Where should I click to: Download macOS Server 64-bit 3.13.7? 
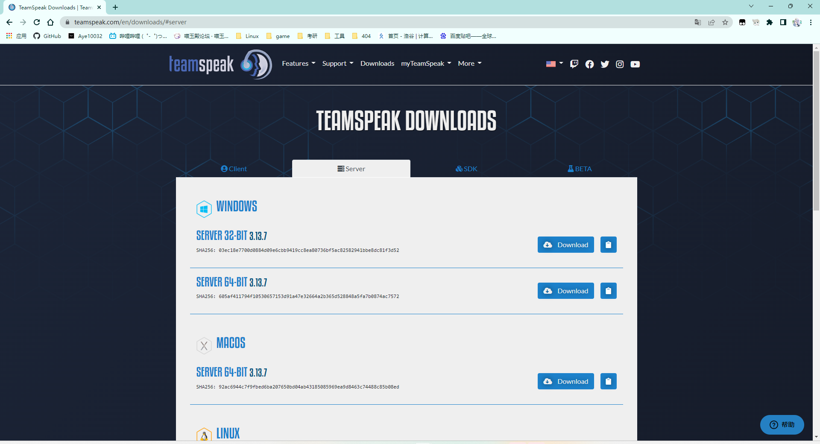pyautogui.click(x=565, y=381)
